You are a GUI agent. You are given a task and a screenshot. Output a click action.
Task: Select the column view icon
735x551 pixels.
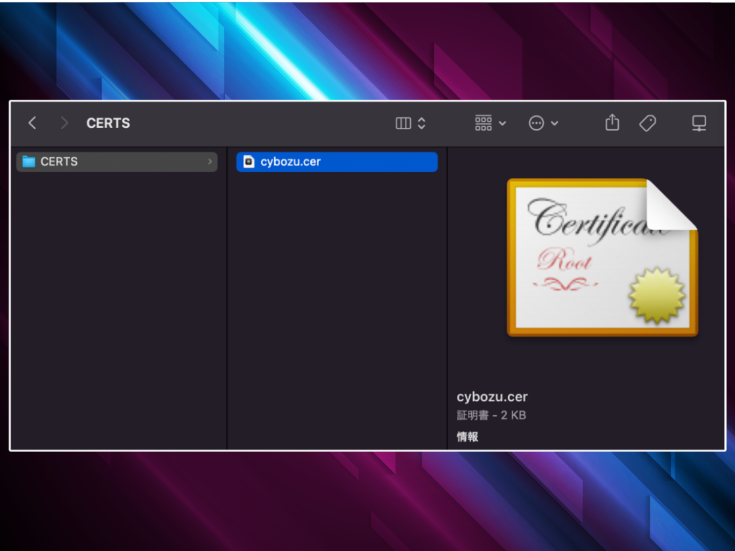click(404, 123)
